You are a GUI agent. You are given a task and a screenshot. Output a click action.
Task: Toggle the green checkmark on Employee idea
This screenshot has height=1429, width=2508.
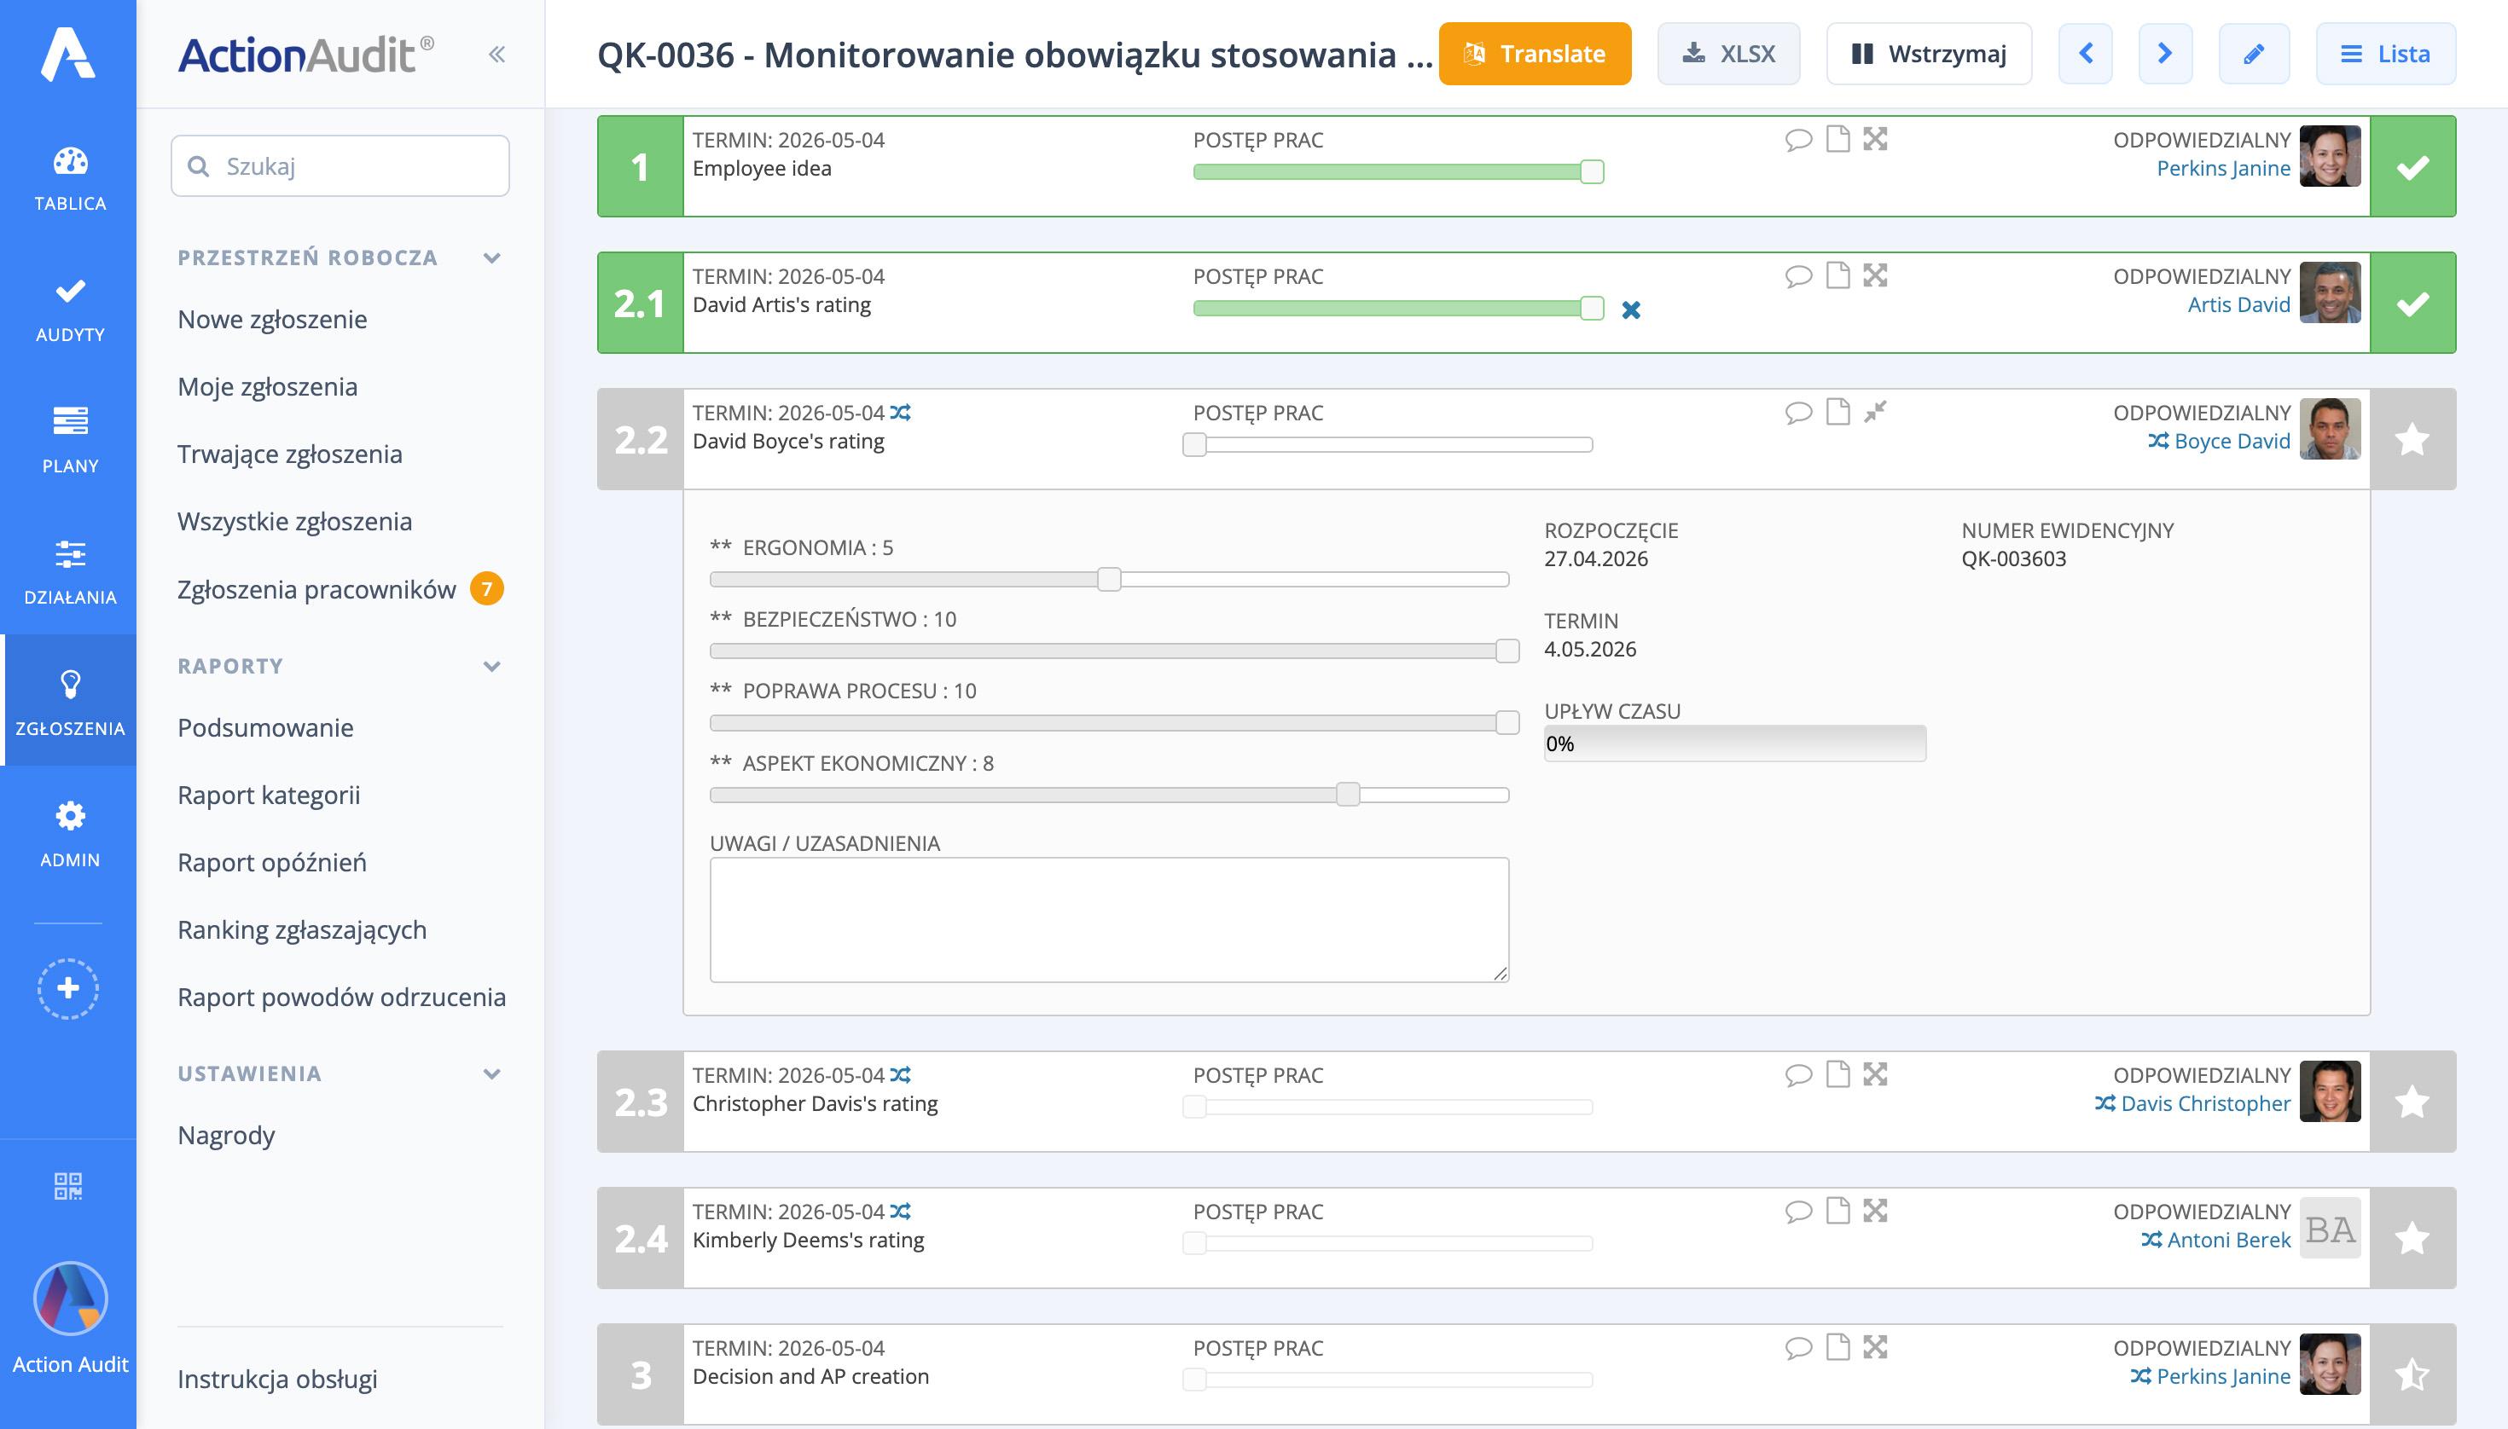click(2412, 167)
